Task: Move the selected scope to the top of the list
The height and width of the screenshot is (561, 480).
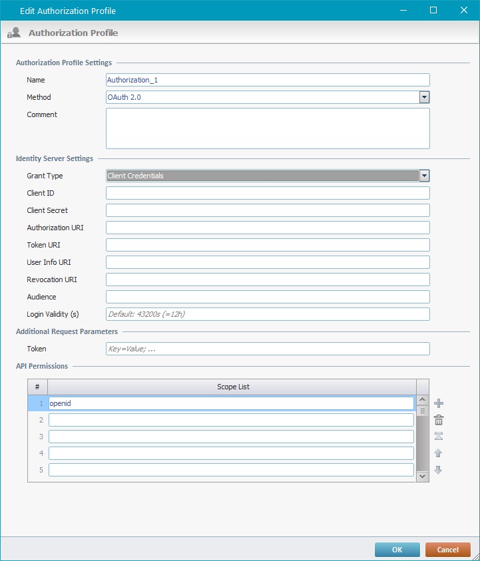Action: (439, 437)
